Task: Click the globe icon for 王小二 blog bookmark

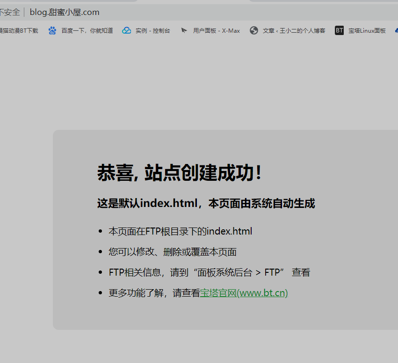Action: pos(254,31)
